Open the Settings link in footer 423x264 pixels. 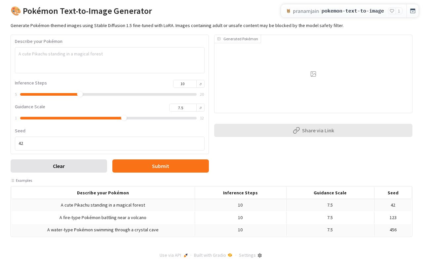[250, 255]
